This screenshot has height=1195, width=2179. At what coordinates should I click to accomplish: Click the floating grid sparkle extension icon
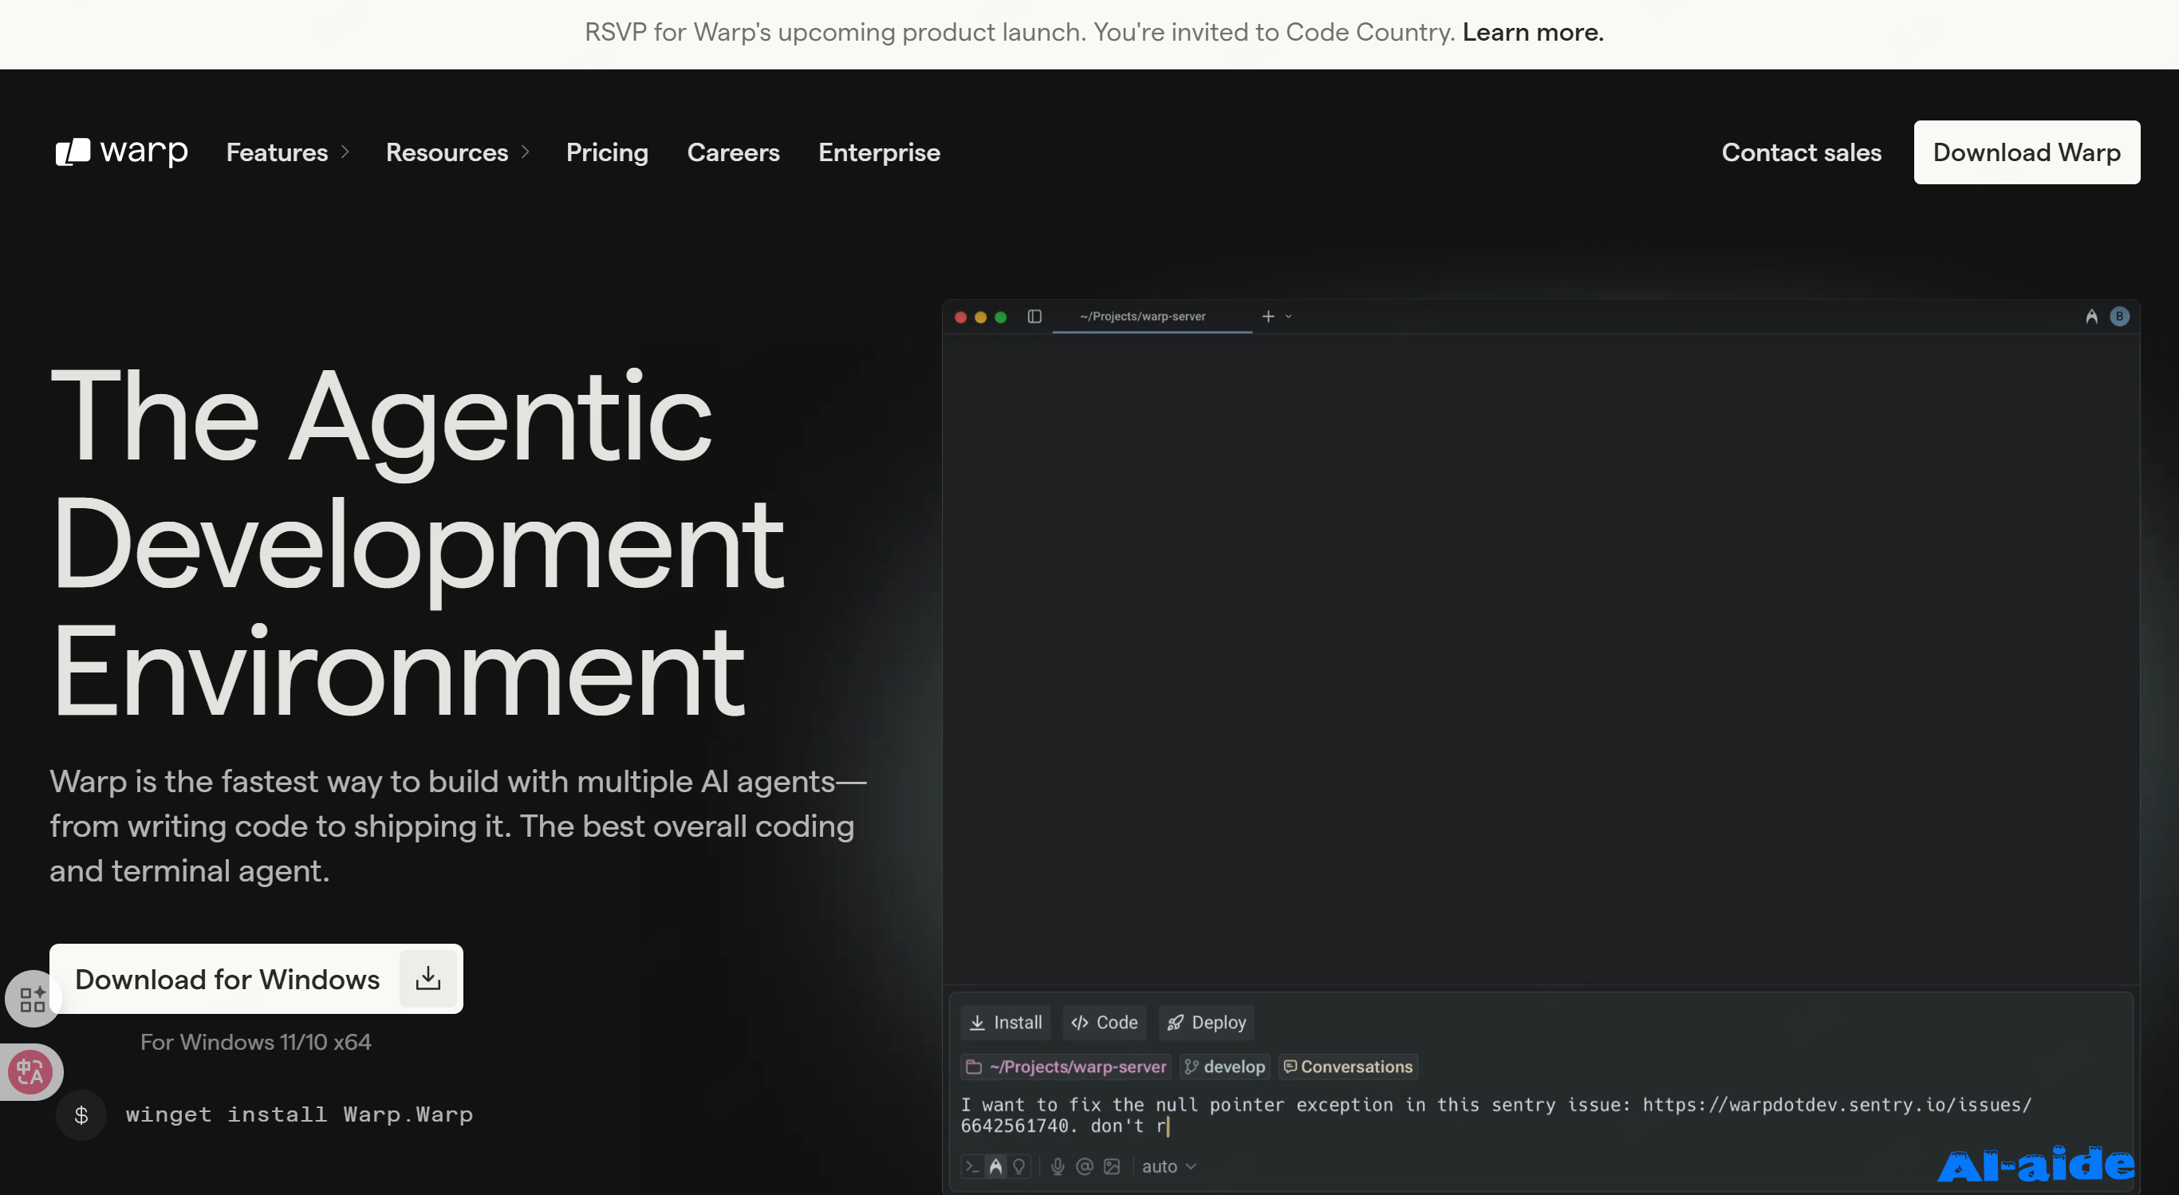[31, 999]
